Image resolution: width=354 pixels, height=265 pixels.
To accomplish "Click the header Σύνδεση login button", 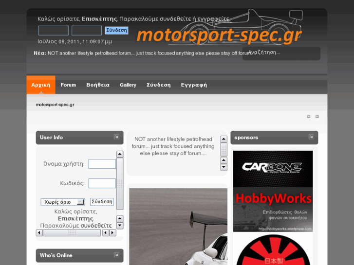I will click(x=116, y=30).
